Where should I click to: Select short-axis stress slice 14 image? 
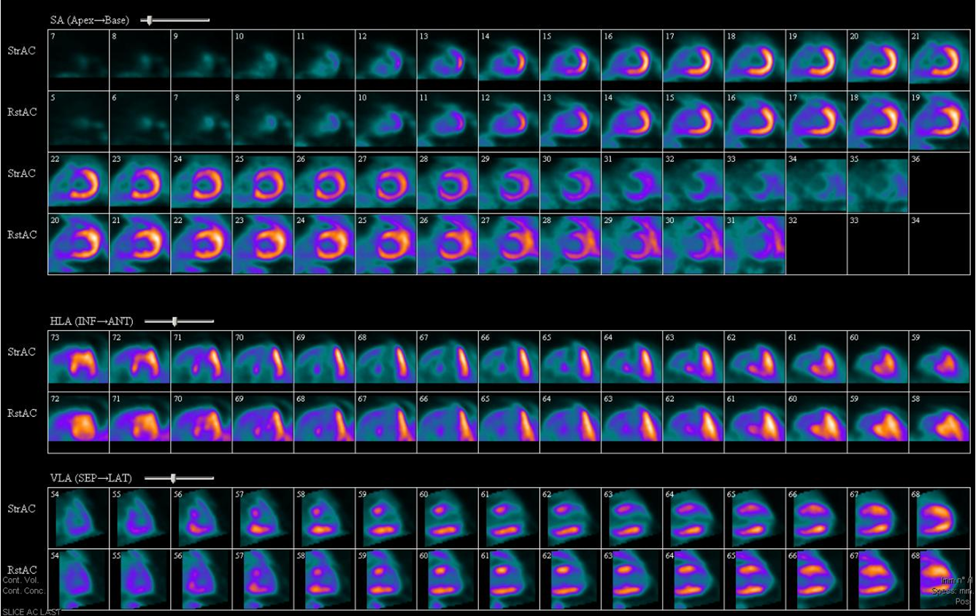[x=509, y=60]
